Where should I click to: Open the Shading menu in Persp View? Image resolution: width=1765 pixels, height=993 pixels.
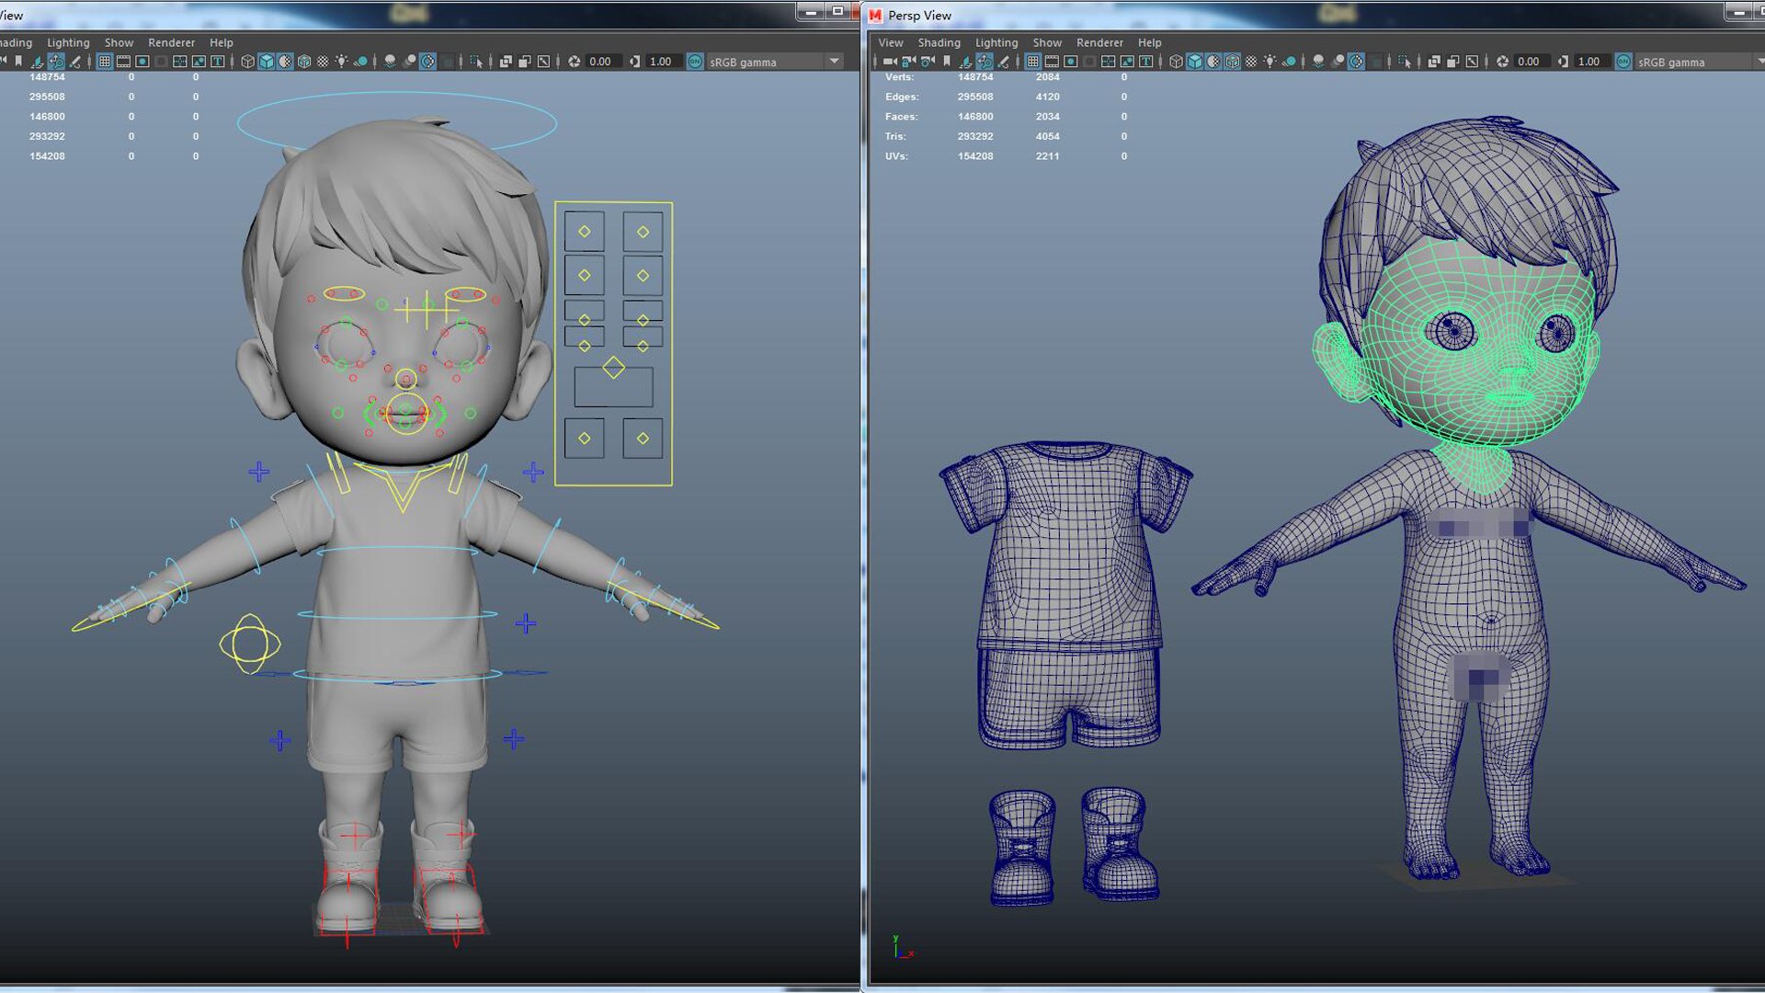[939, 42]
